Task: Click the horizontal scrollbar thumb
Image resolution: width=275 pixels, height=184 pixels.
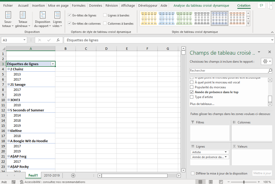Action: point(134,176)
